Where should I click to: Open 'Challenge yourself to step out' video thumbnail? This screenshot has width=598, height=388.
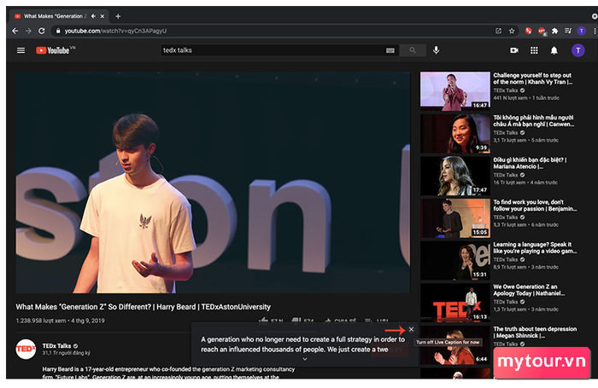[x=455, y=91]
